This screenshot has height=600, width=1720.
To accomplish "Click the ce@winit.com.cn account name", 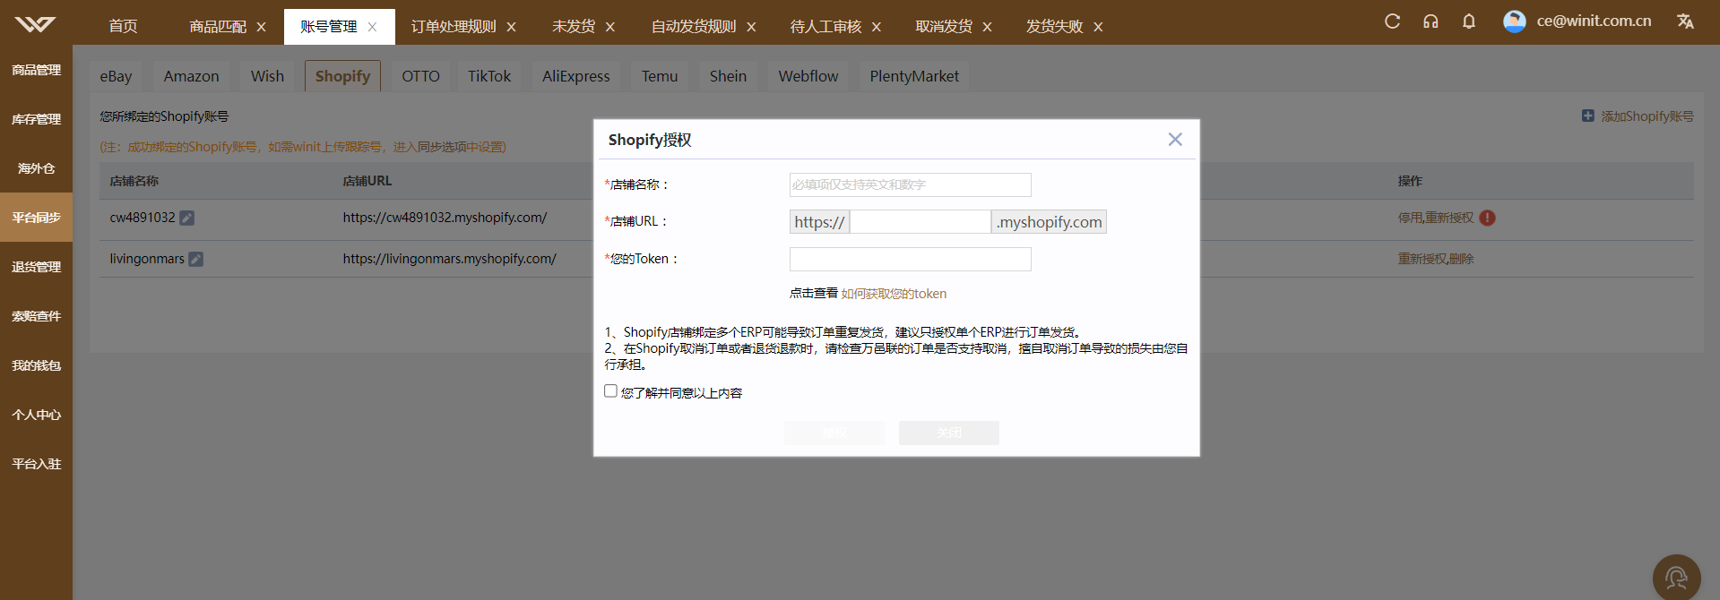I will coord(1594,21).
